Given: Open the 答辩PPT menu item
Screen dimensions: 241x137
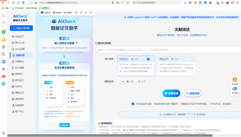Looking at the screenshot, I should [18, 74].
